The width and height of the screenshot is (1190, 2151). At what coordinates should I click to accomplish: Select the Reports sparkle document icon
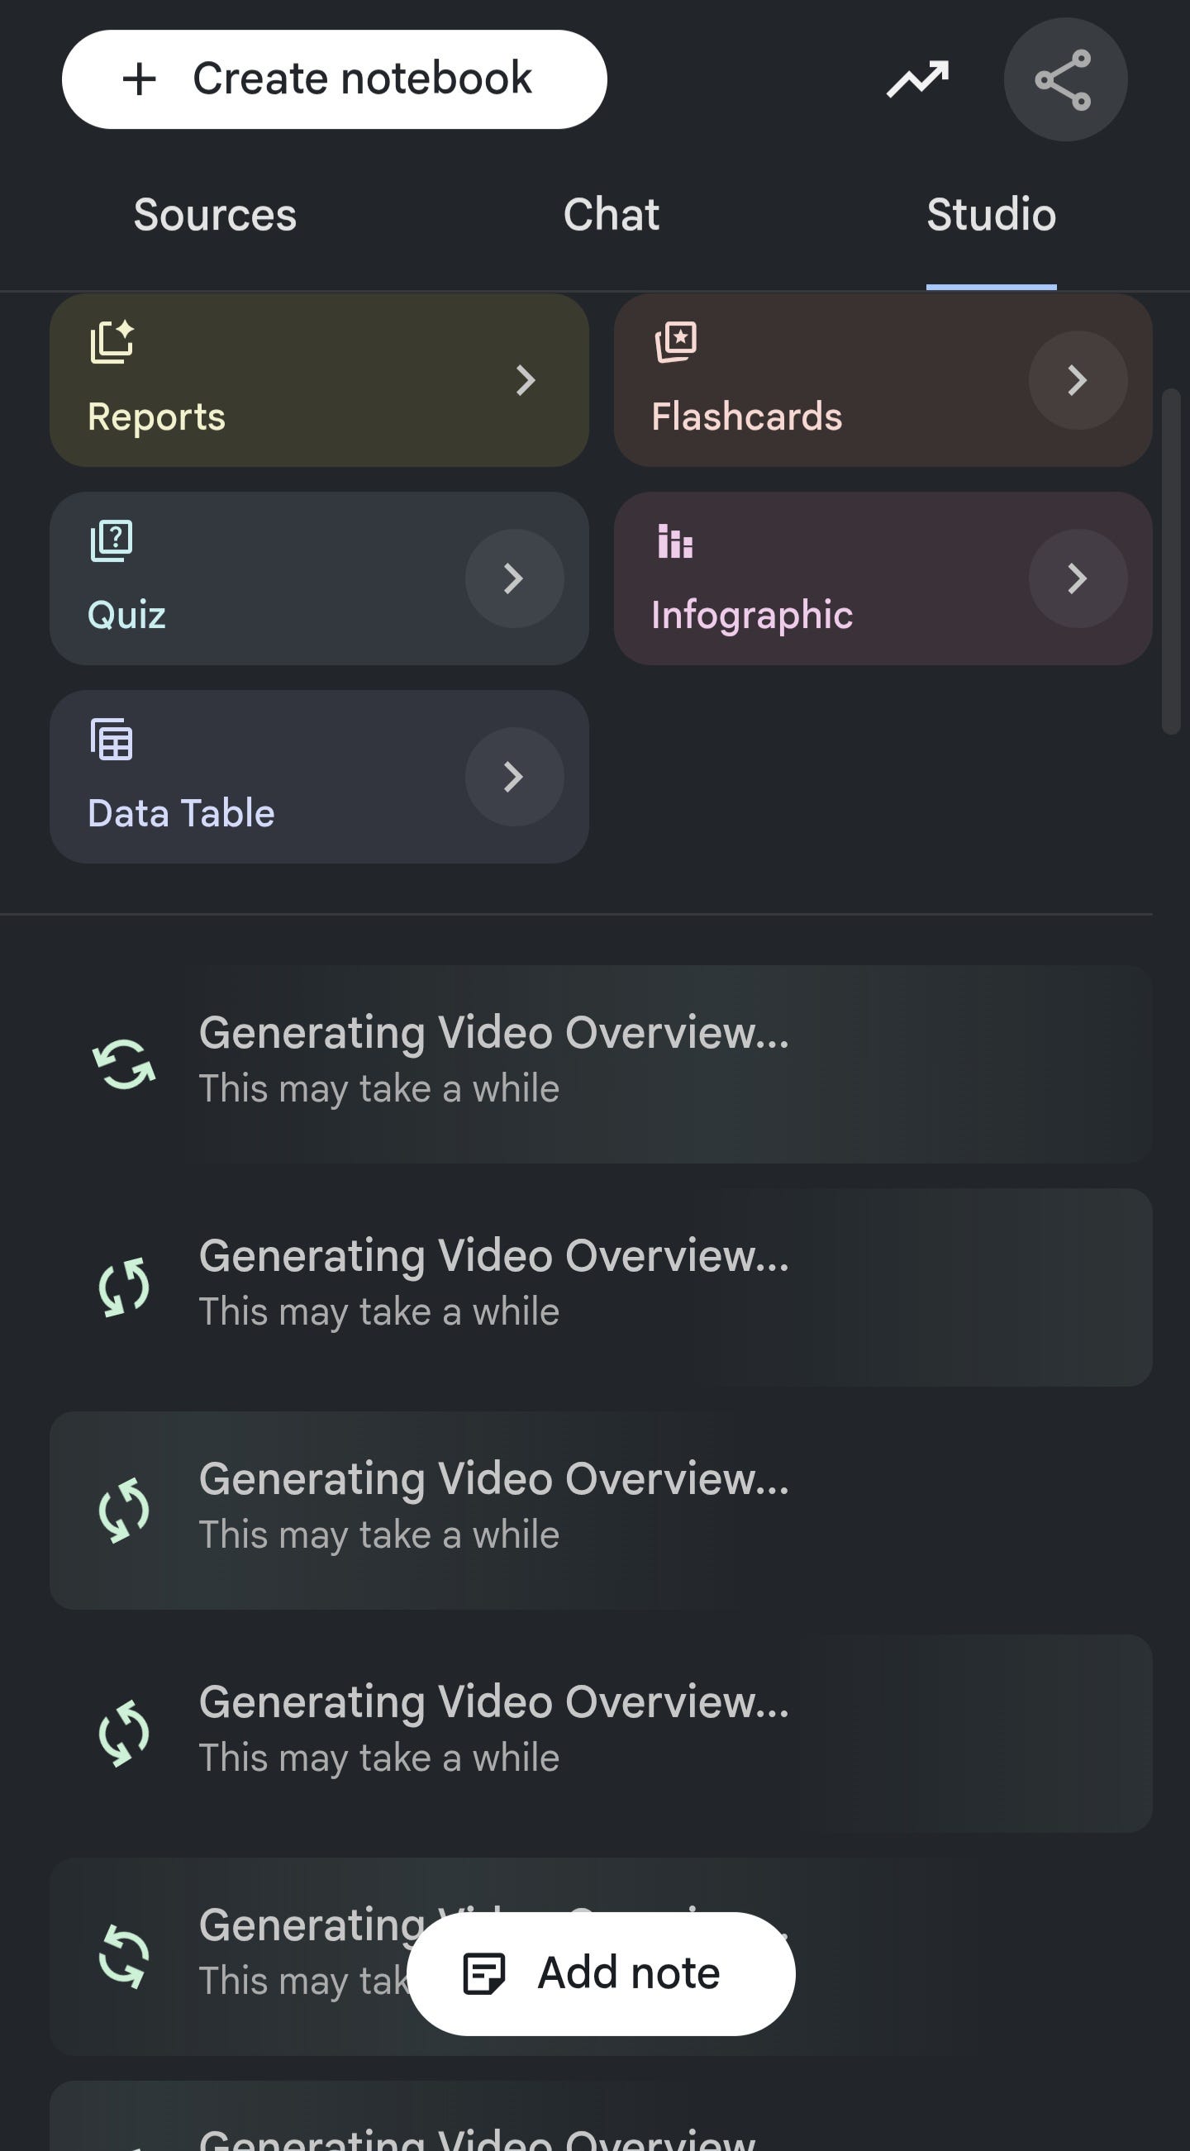(112, 342)
